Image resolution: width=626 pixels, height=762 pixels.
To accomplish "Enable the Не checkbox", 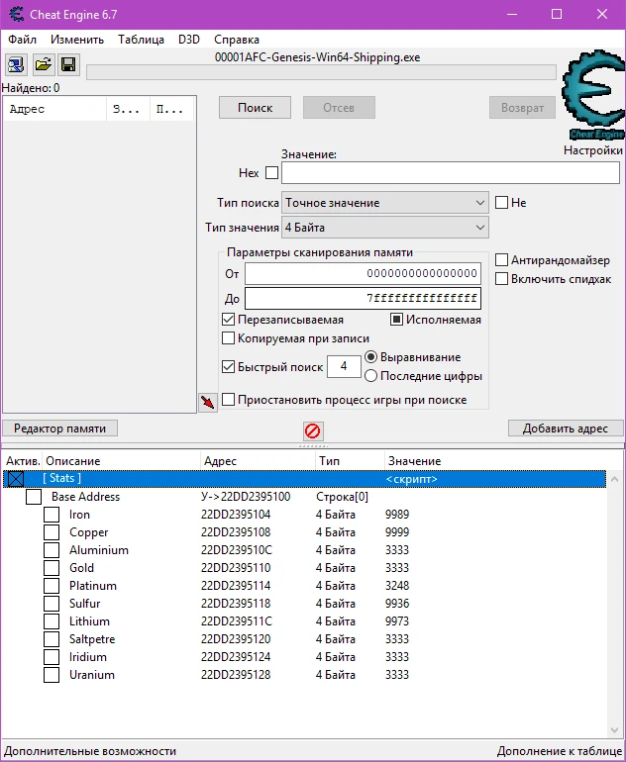I will click(x=501, y=203).
